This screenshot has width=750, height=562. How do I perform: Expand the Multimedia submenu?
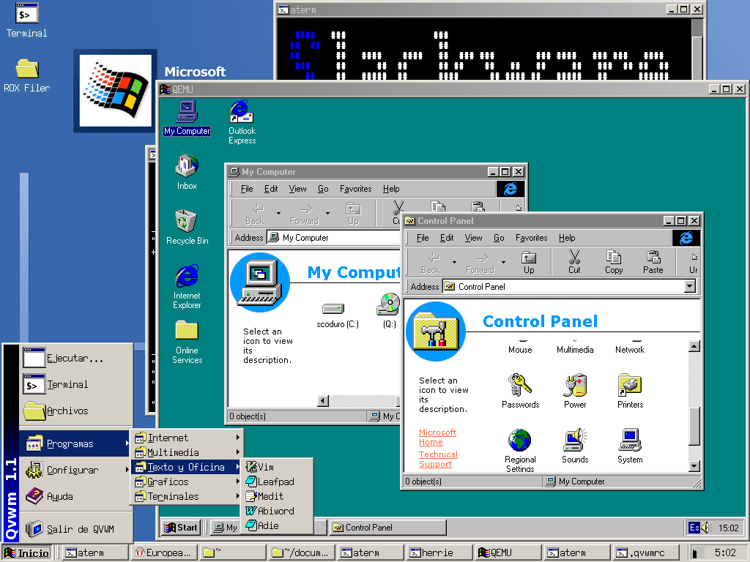[187, 452]
